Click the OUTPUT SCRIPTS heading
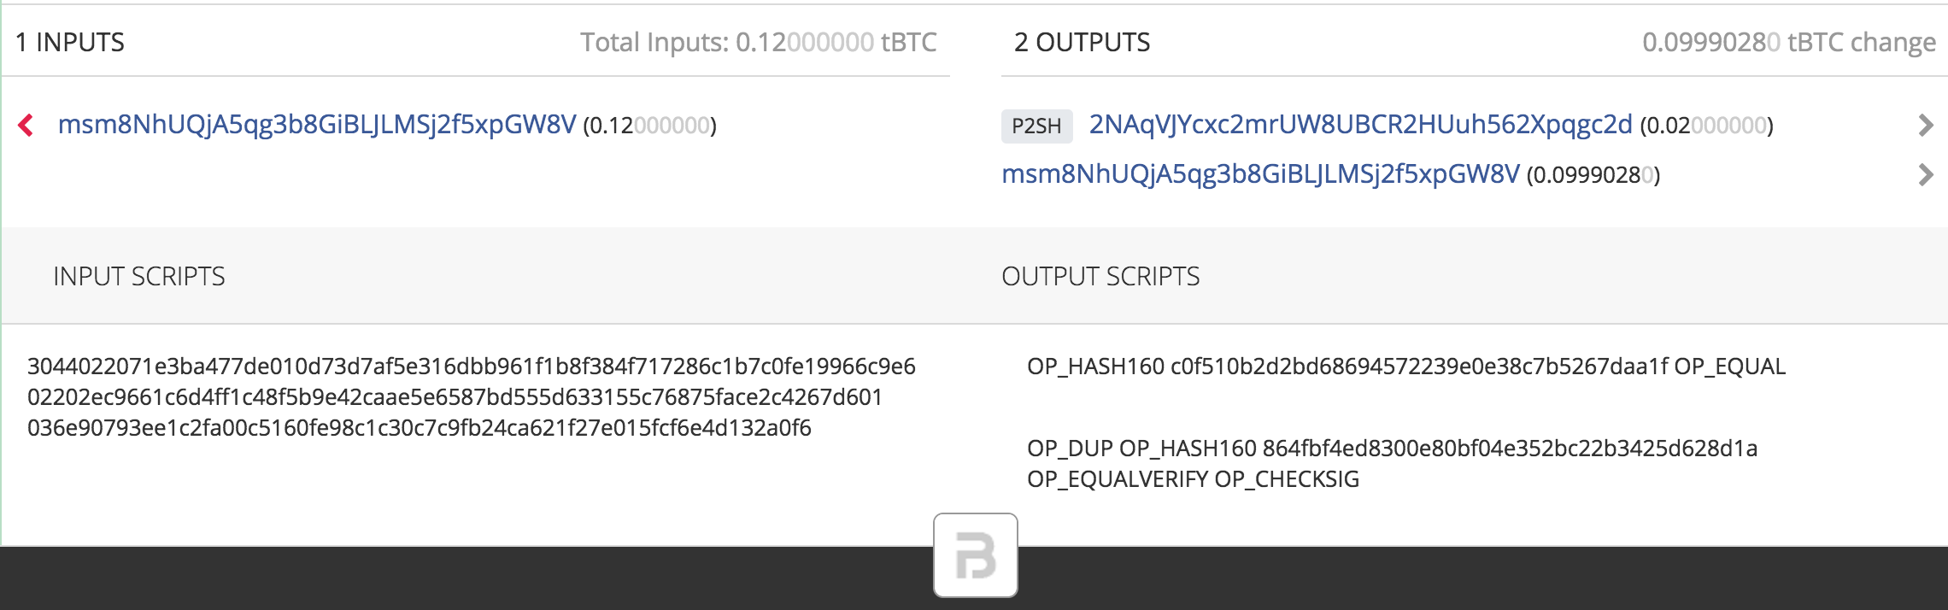 (1100, 276)
